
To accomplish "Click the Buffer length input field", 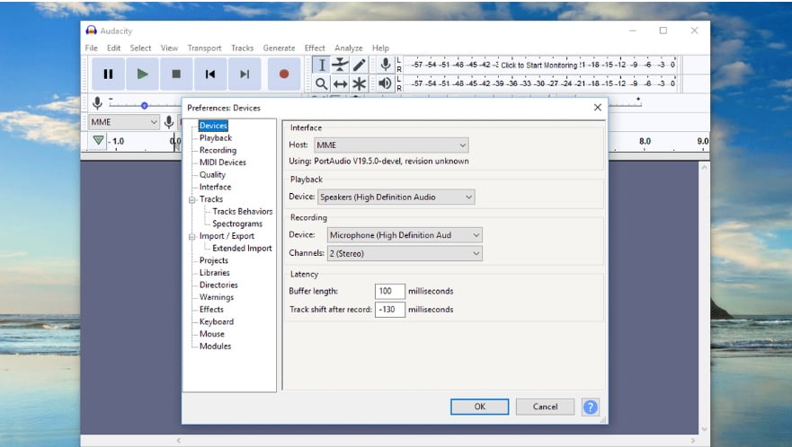I will (389, 291).
